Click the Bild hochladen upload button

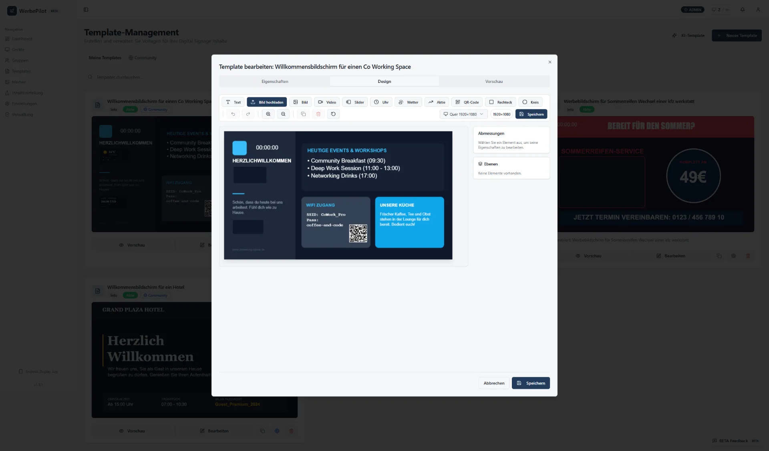pos(267,102)
